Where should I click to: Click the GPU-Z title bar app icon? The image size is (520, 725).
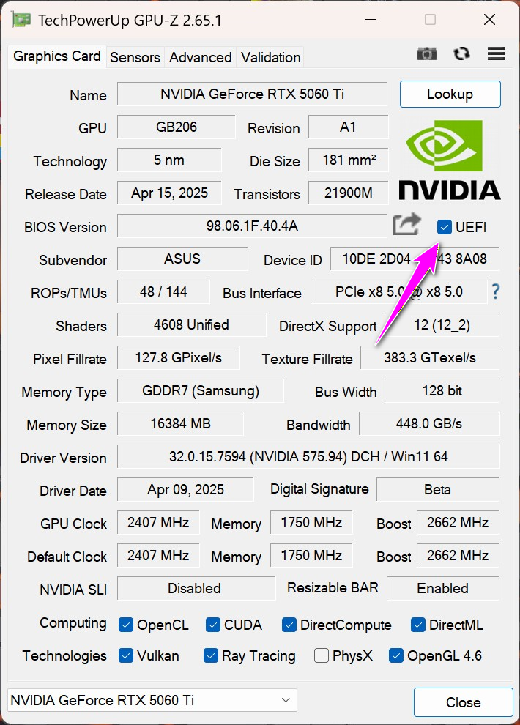[x=21, y=20]
